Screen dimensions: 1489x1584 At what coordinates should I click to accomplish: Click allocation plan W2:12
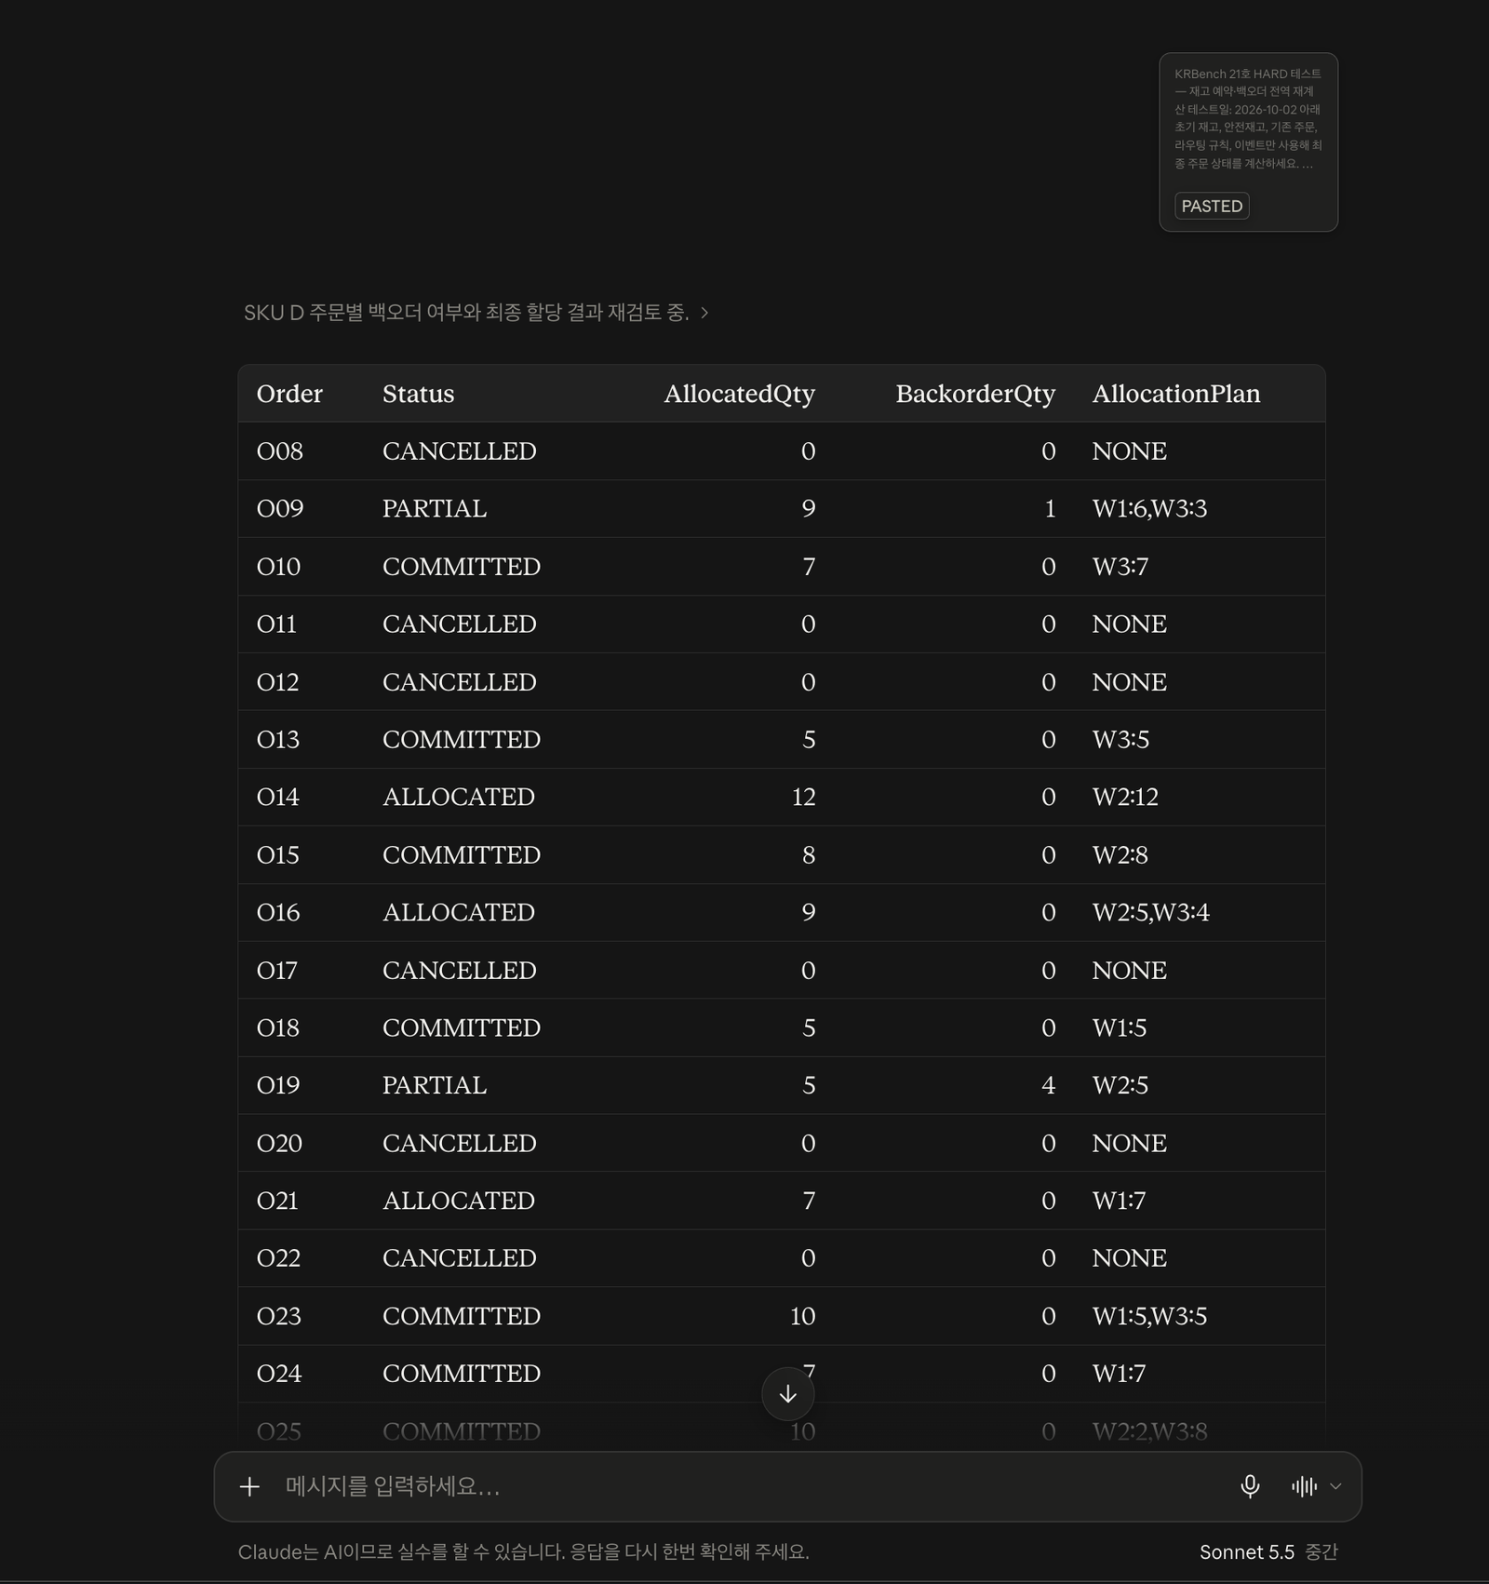1125,798
